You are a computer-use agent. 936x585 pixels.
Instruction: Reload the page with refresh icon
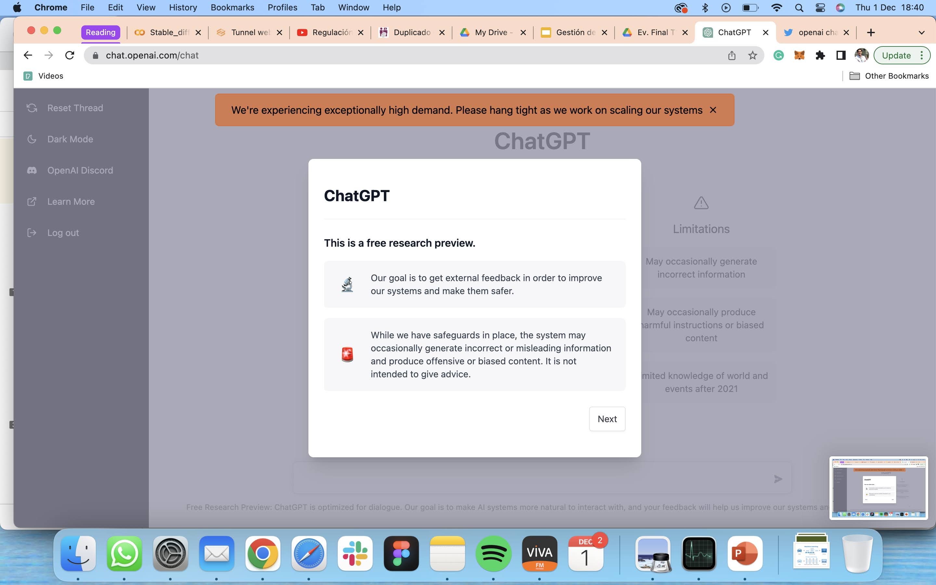tap(70, 55)
